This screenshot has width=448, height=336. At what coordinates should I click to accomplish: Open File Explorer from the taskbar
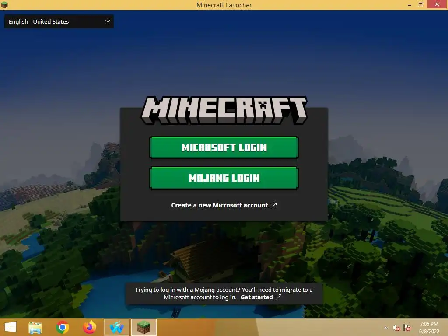pos(35,327)
